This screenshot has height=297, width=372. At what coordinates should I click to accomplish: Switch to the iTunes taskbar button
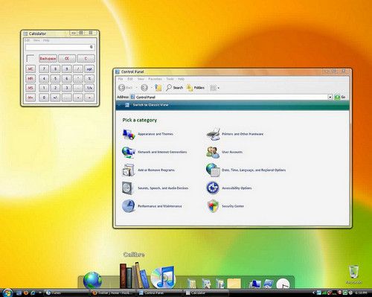66,293
